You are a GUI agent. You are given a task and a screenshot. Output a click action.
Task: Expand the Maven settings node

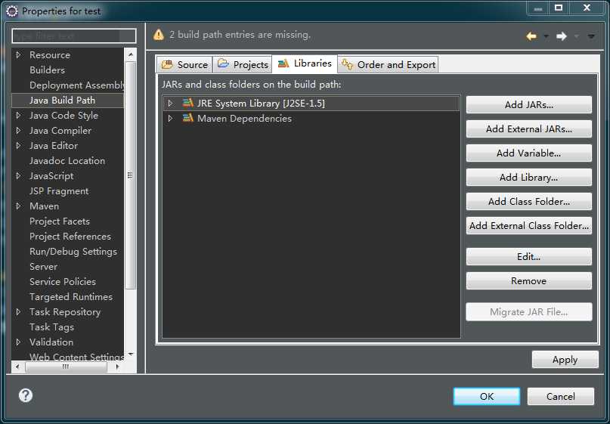point(18,206)
